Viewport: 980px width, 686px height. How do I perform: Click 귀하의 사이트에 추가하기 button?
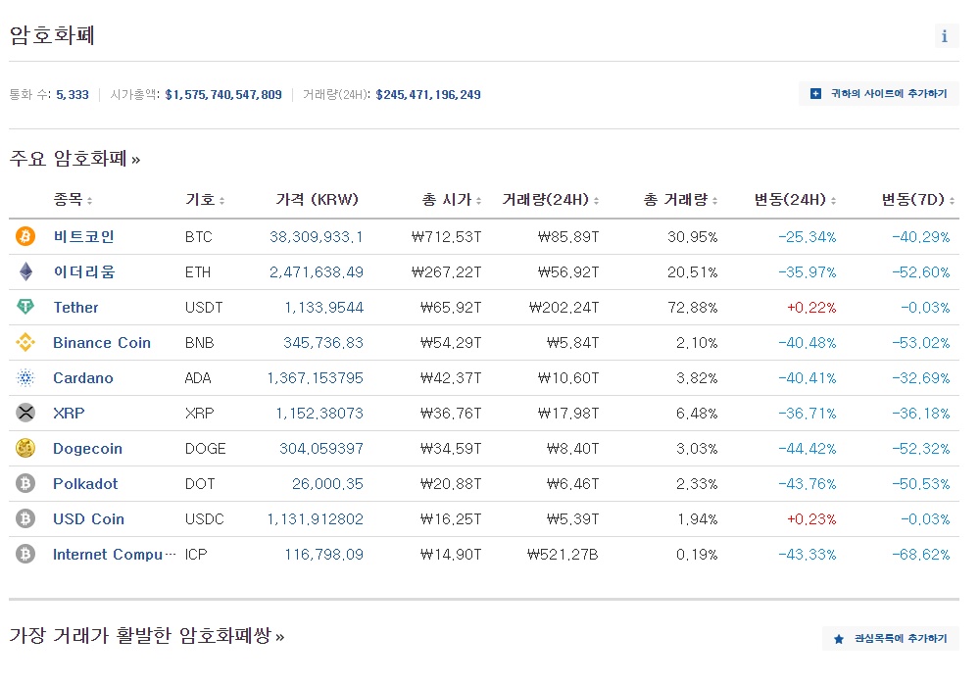pos(879,94)
